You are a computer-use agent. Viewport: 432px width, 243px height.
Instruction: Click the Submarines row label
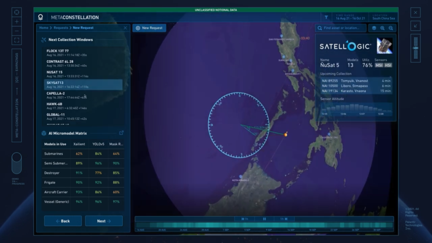coord(54,154)
